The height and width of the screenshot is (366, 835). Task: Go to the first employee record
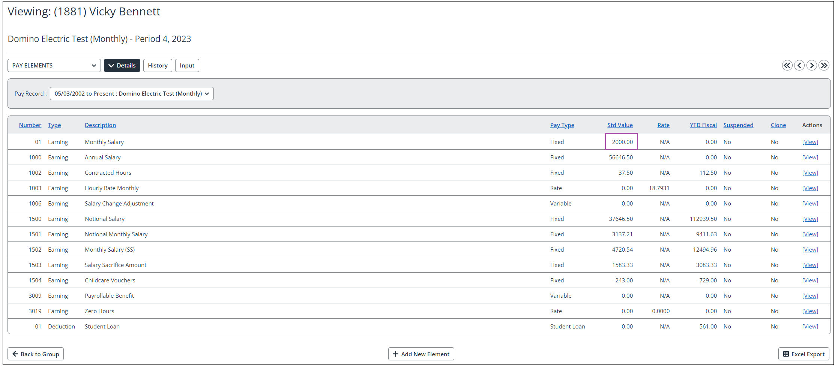click(787, 66)
